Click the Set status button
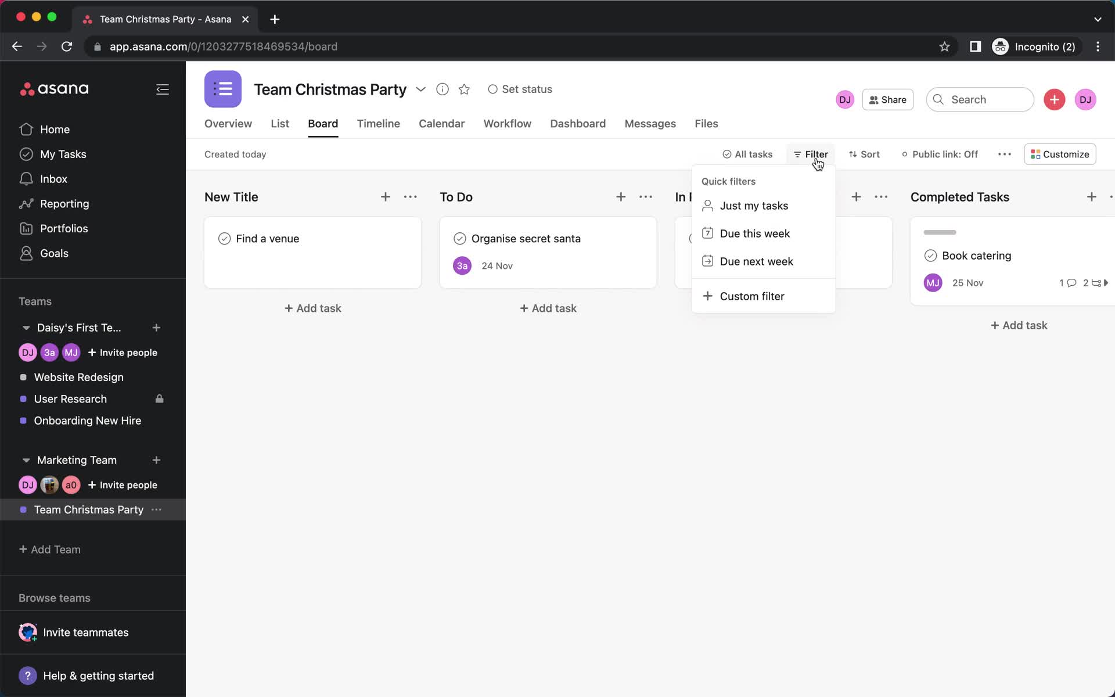 (x=519, y=88)
